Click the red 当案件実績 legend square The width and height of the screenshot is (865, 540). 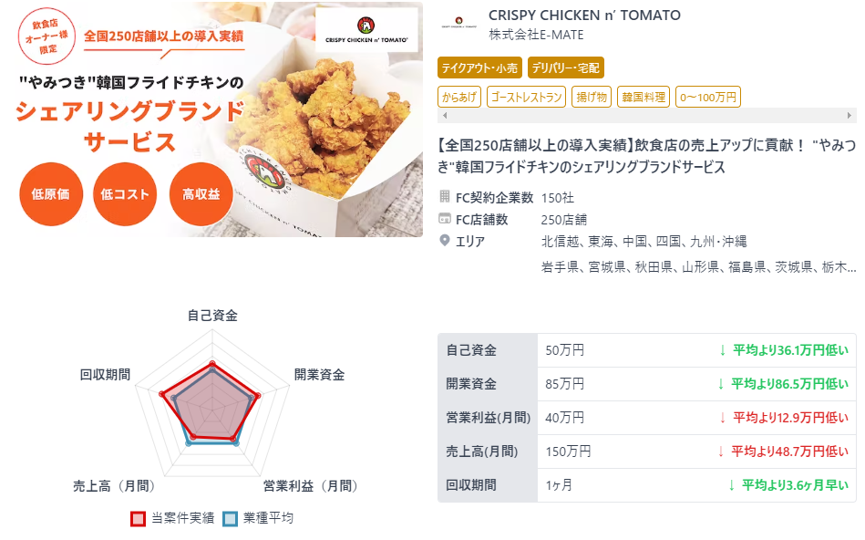pyautogui.click(x=138, y=518)
